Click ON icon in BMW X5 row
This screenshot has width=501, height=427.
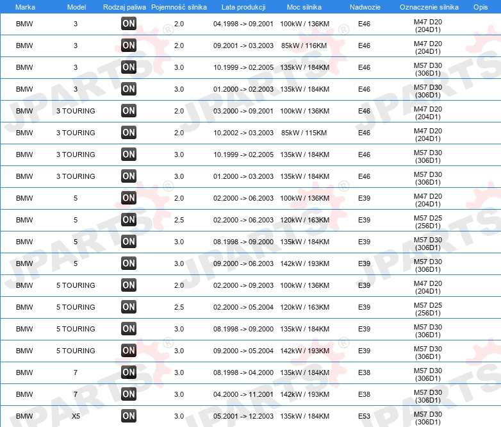point(129,416)
